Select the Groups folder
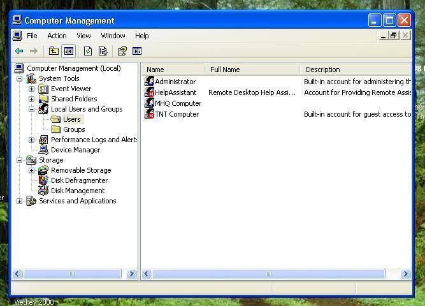The width and height of the screenshot is (425, 306). (x=74, y=129)
